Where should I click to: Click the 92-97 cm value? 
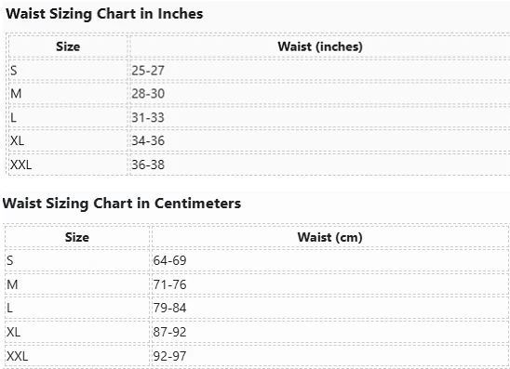coord(169,356)
